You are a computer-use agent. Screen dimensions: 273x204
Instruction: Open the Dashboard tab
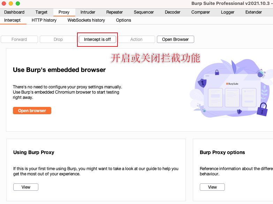coord(14,12)
